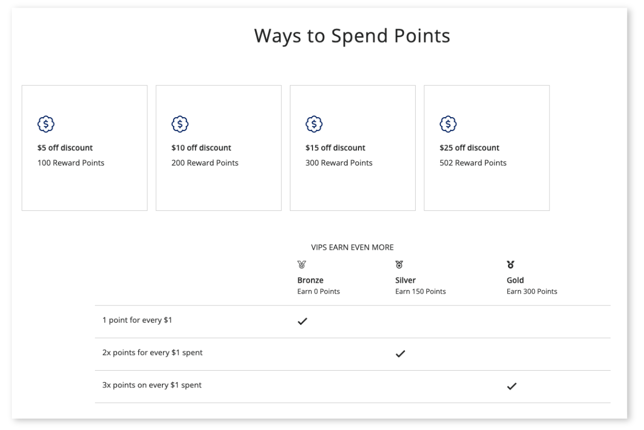Click the Silver tier heading

pyautogui.click(x=405, y=280)
